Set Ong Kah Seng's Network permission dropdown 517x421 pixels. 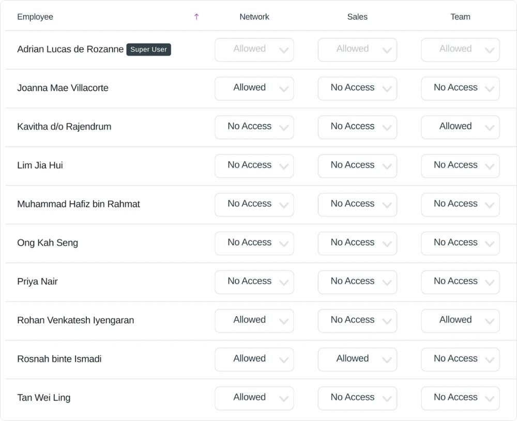pos(254,244)
